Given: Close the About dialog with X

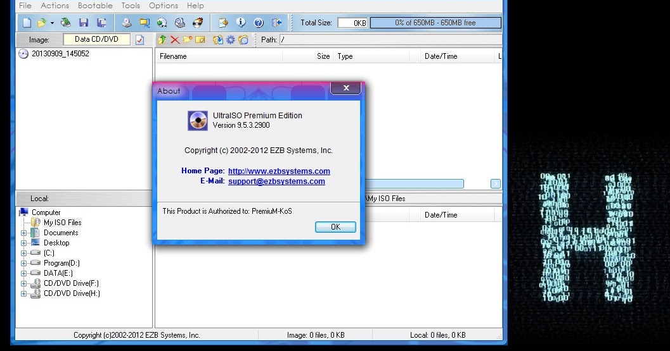Looking at the screenshot, I should point(346,88).
